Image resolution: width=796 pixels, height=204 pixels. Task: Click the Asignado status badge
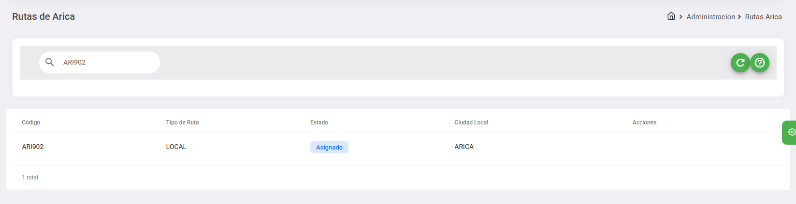pos(329,148)
